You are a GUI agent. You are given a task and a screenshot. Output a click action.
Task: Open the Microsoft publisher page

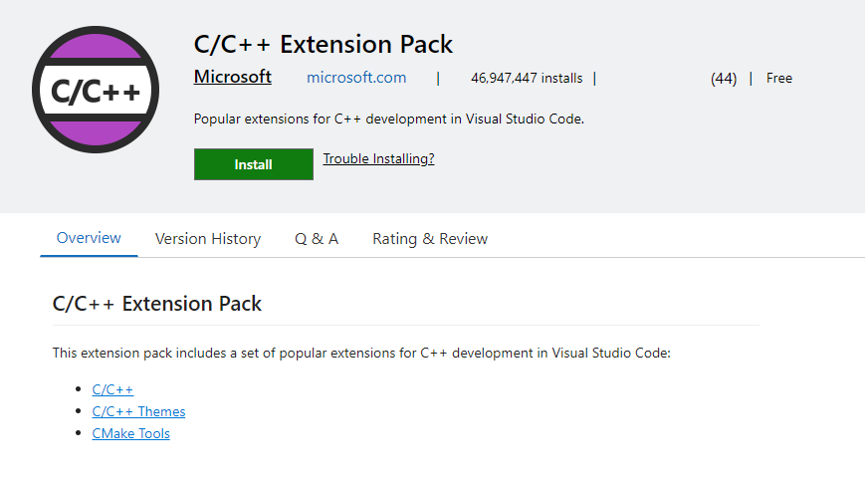point(232,77)
